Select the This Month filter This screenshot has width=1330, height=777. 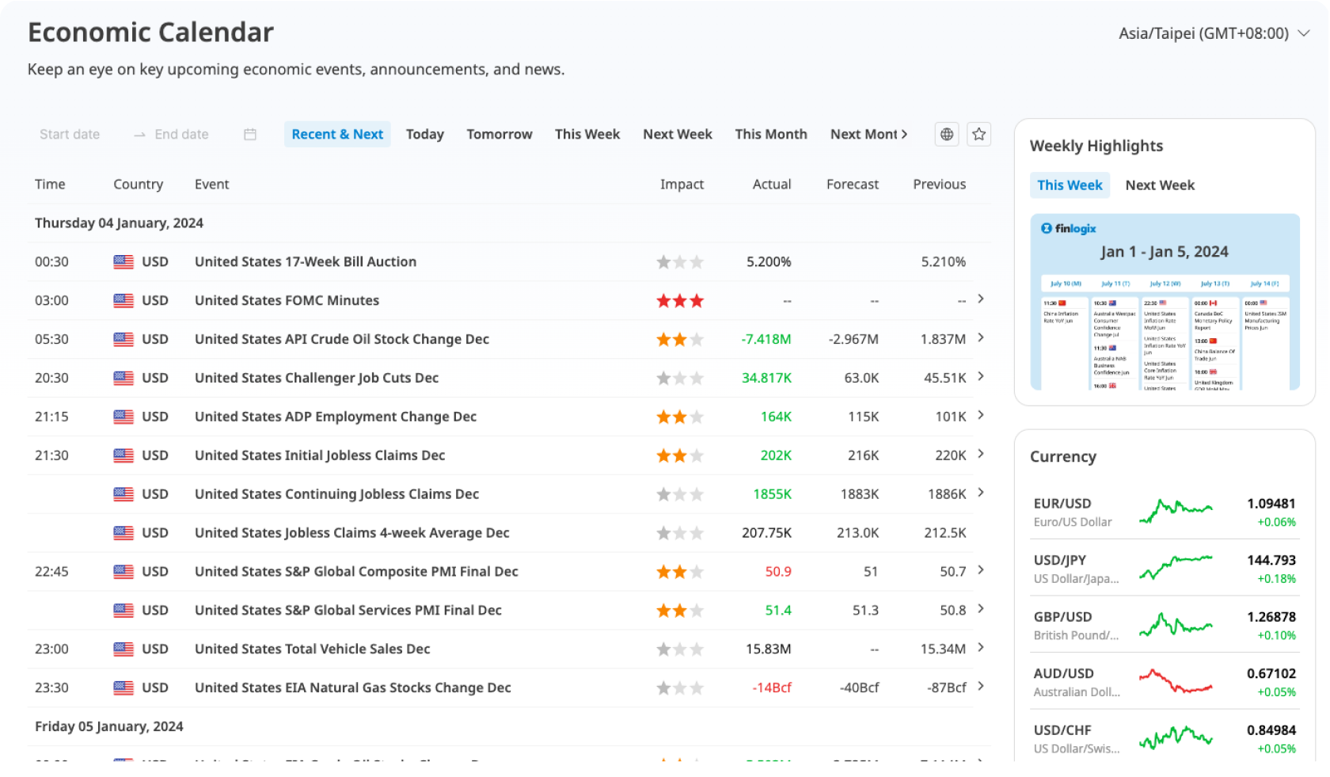(770, 135)
